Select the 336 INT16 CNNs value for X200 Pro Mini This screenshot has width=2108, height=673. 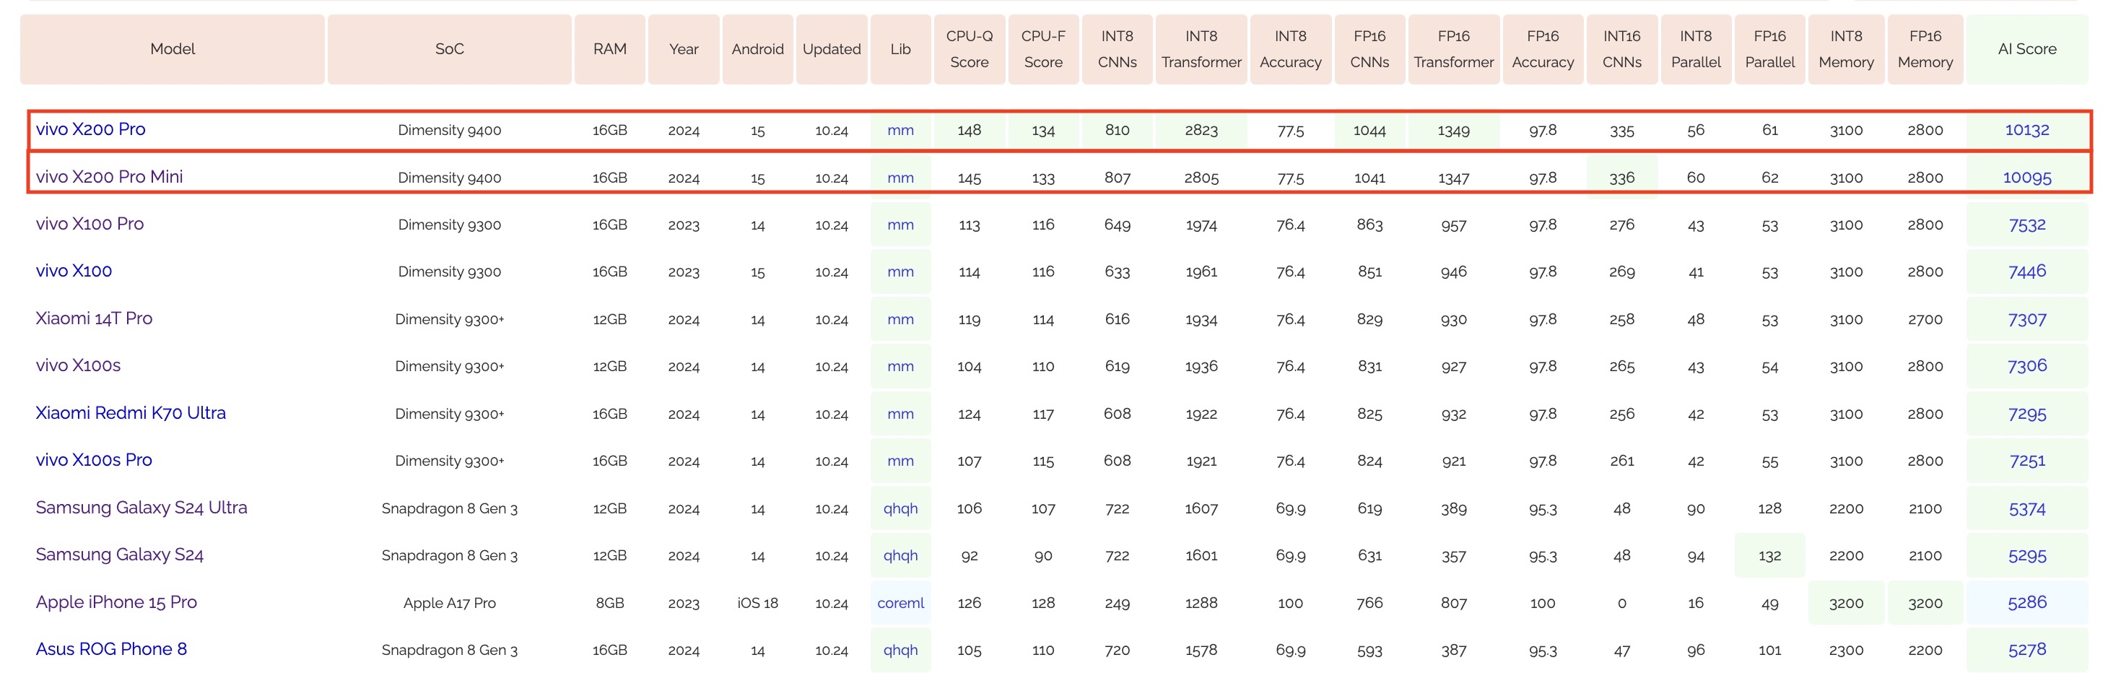click(x=1622, y=178)
